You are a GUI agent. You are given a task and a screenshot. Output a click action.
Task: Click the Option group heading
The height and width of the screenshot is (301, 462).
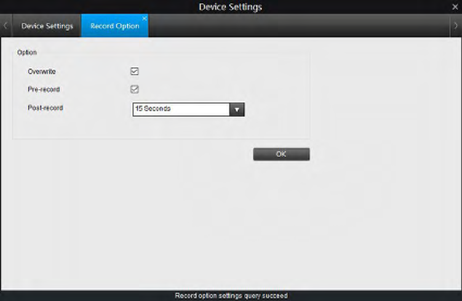pyautogui.click(x=27, y=52)
